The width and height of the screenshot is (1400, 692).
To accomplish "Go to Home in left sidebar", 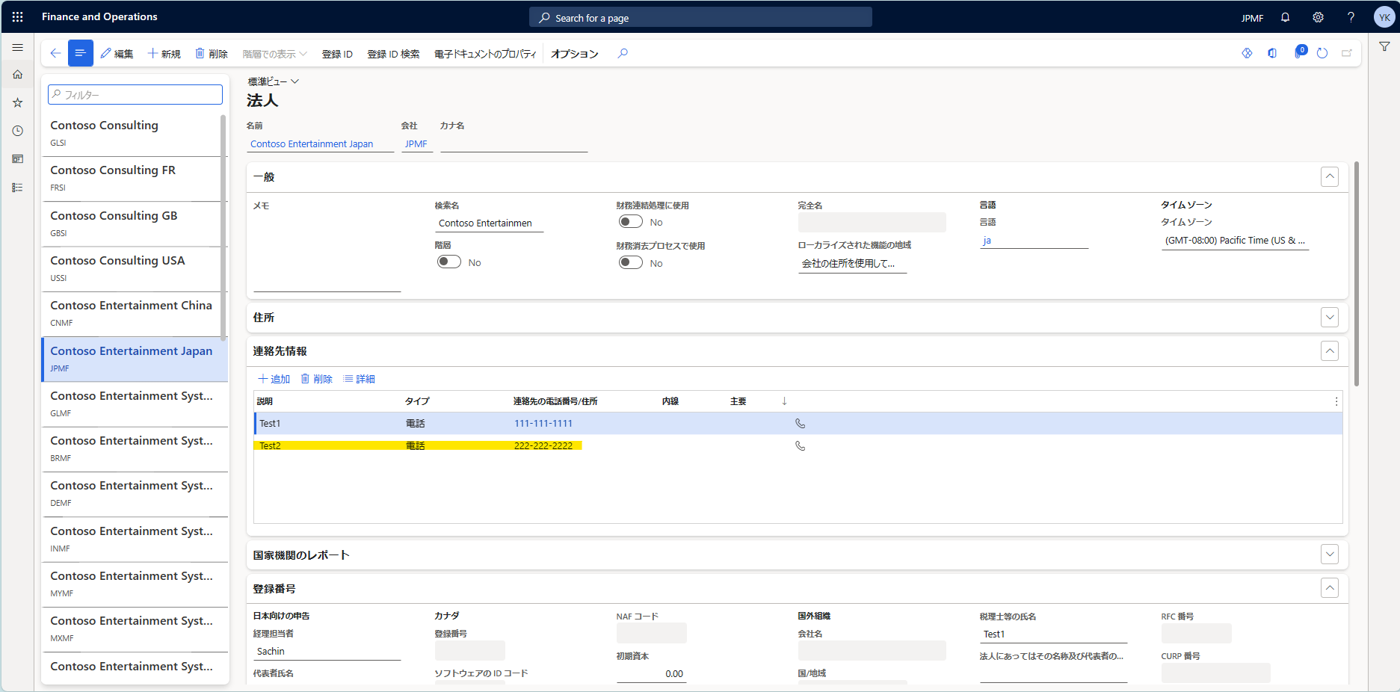I will [x=17, y=75].
